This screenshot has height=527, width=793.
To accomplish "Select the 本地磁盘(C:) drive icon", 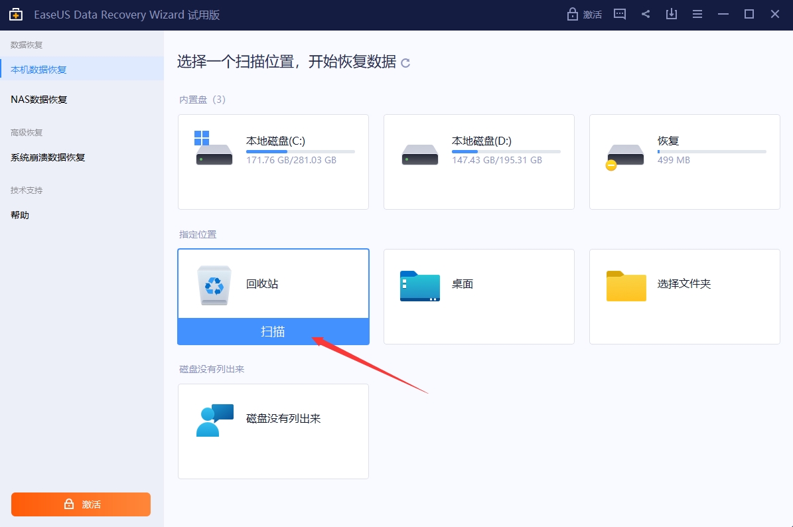I will tap(214, 151).
